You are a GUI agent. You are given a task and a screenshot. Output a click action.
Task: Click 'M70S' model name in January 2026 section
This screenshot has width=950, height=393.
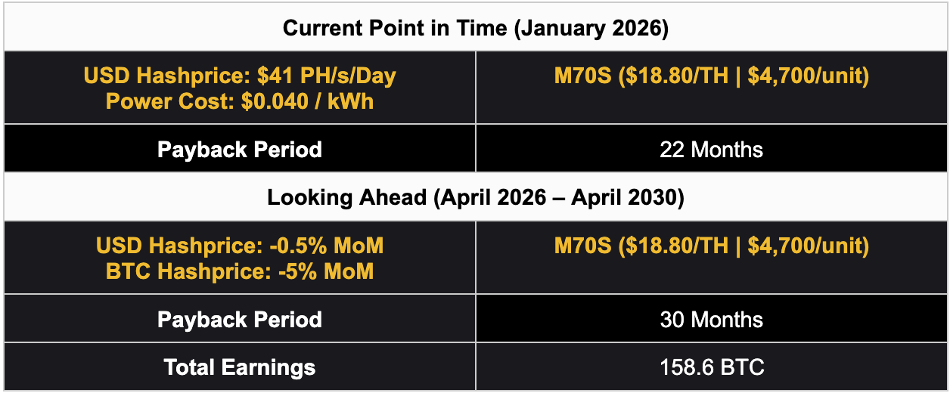585,76
